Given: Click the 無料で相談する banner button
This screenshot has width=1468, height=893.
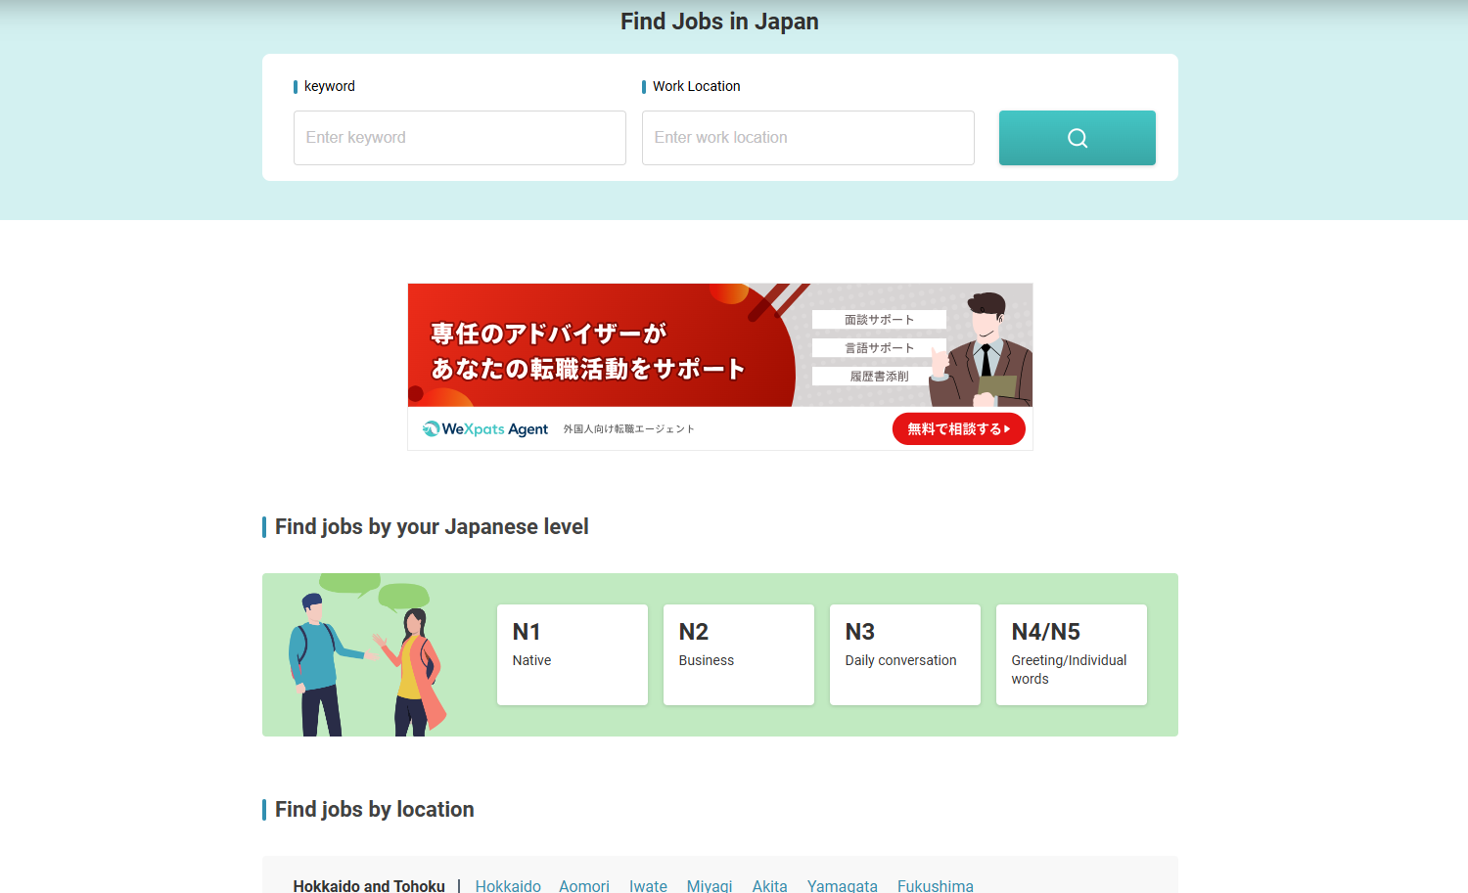Looking at the screenshot, I should [958, 428].
